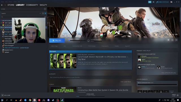Open the WOLFY profile tab

click(x=43, y=5)
